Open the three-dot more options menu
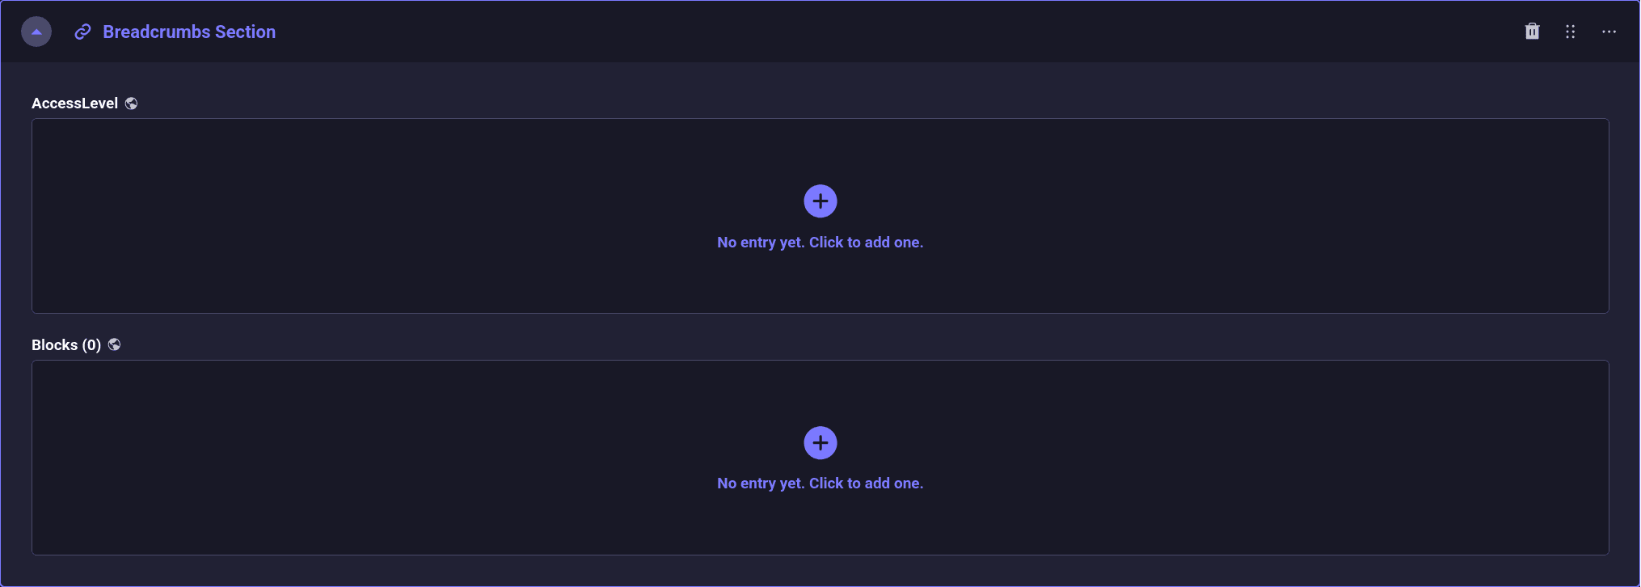The height and width of the screenshot is (587, 1641). click(1609, 32)
